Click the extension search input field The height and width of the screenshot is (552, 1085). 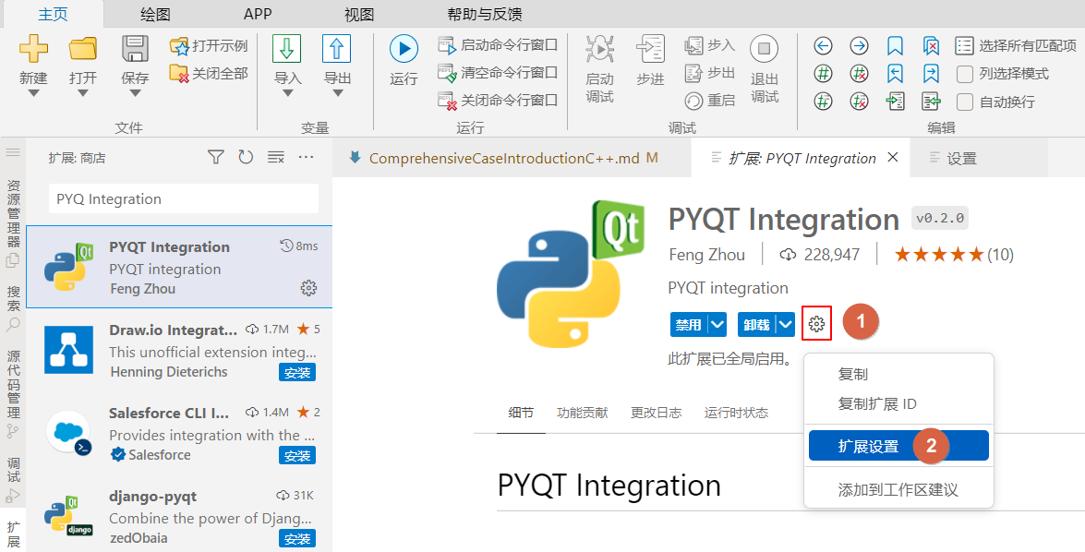coord(183,198)
